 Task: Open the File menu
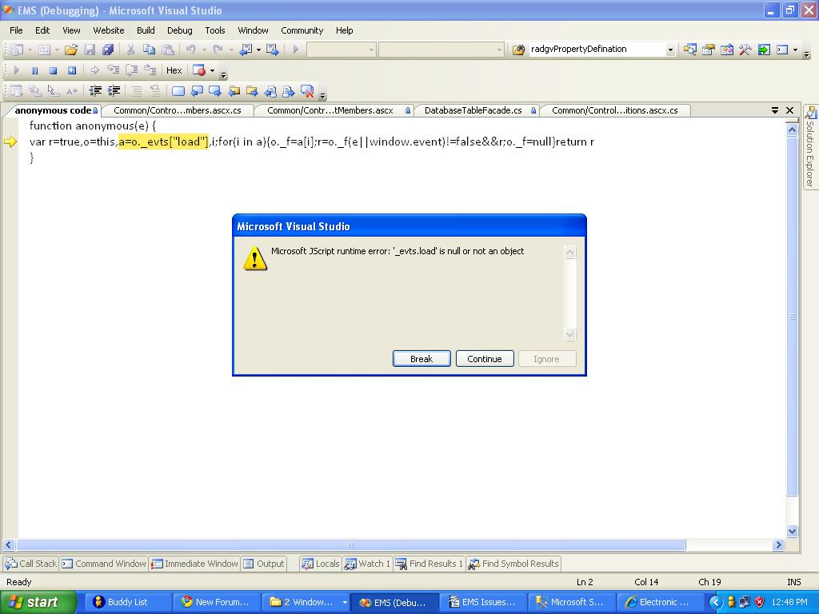point(16,30)
